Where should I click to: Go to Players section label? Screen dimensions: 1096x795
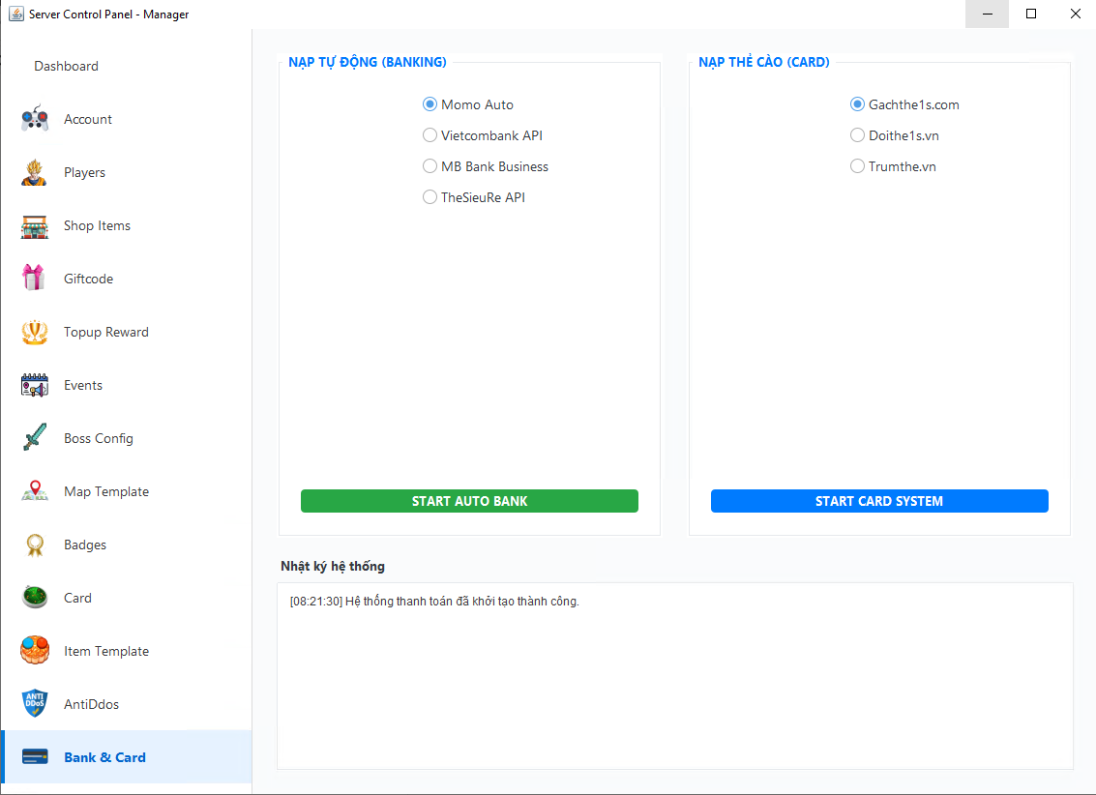(x=84, y=172)
